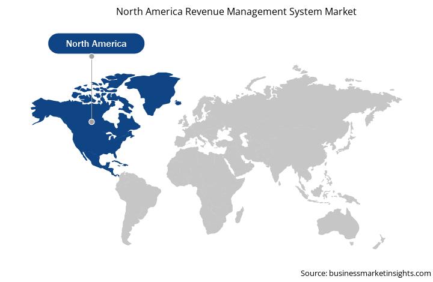433x282 pixels.
Task: Click the North America label pill
Action: [96, 44]
